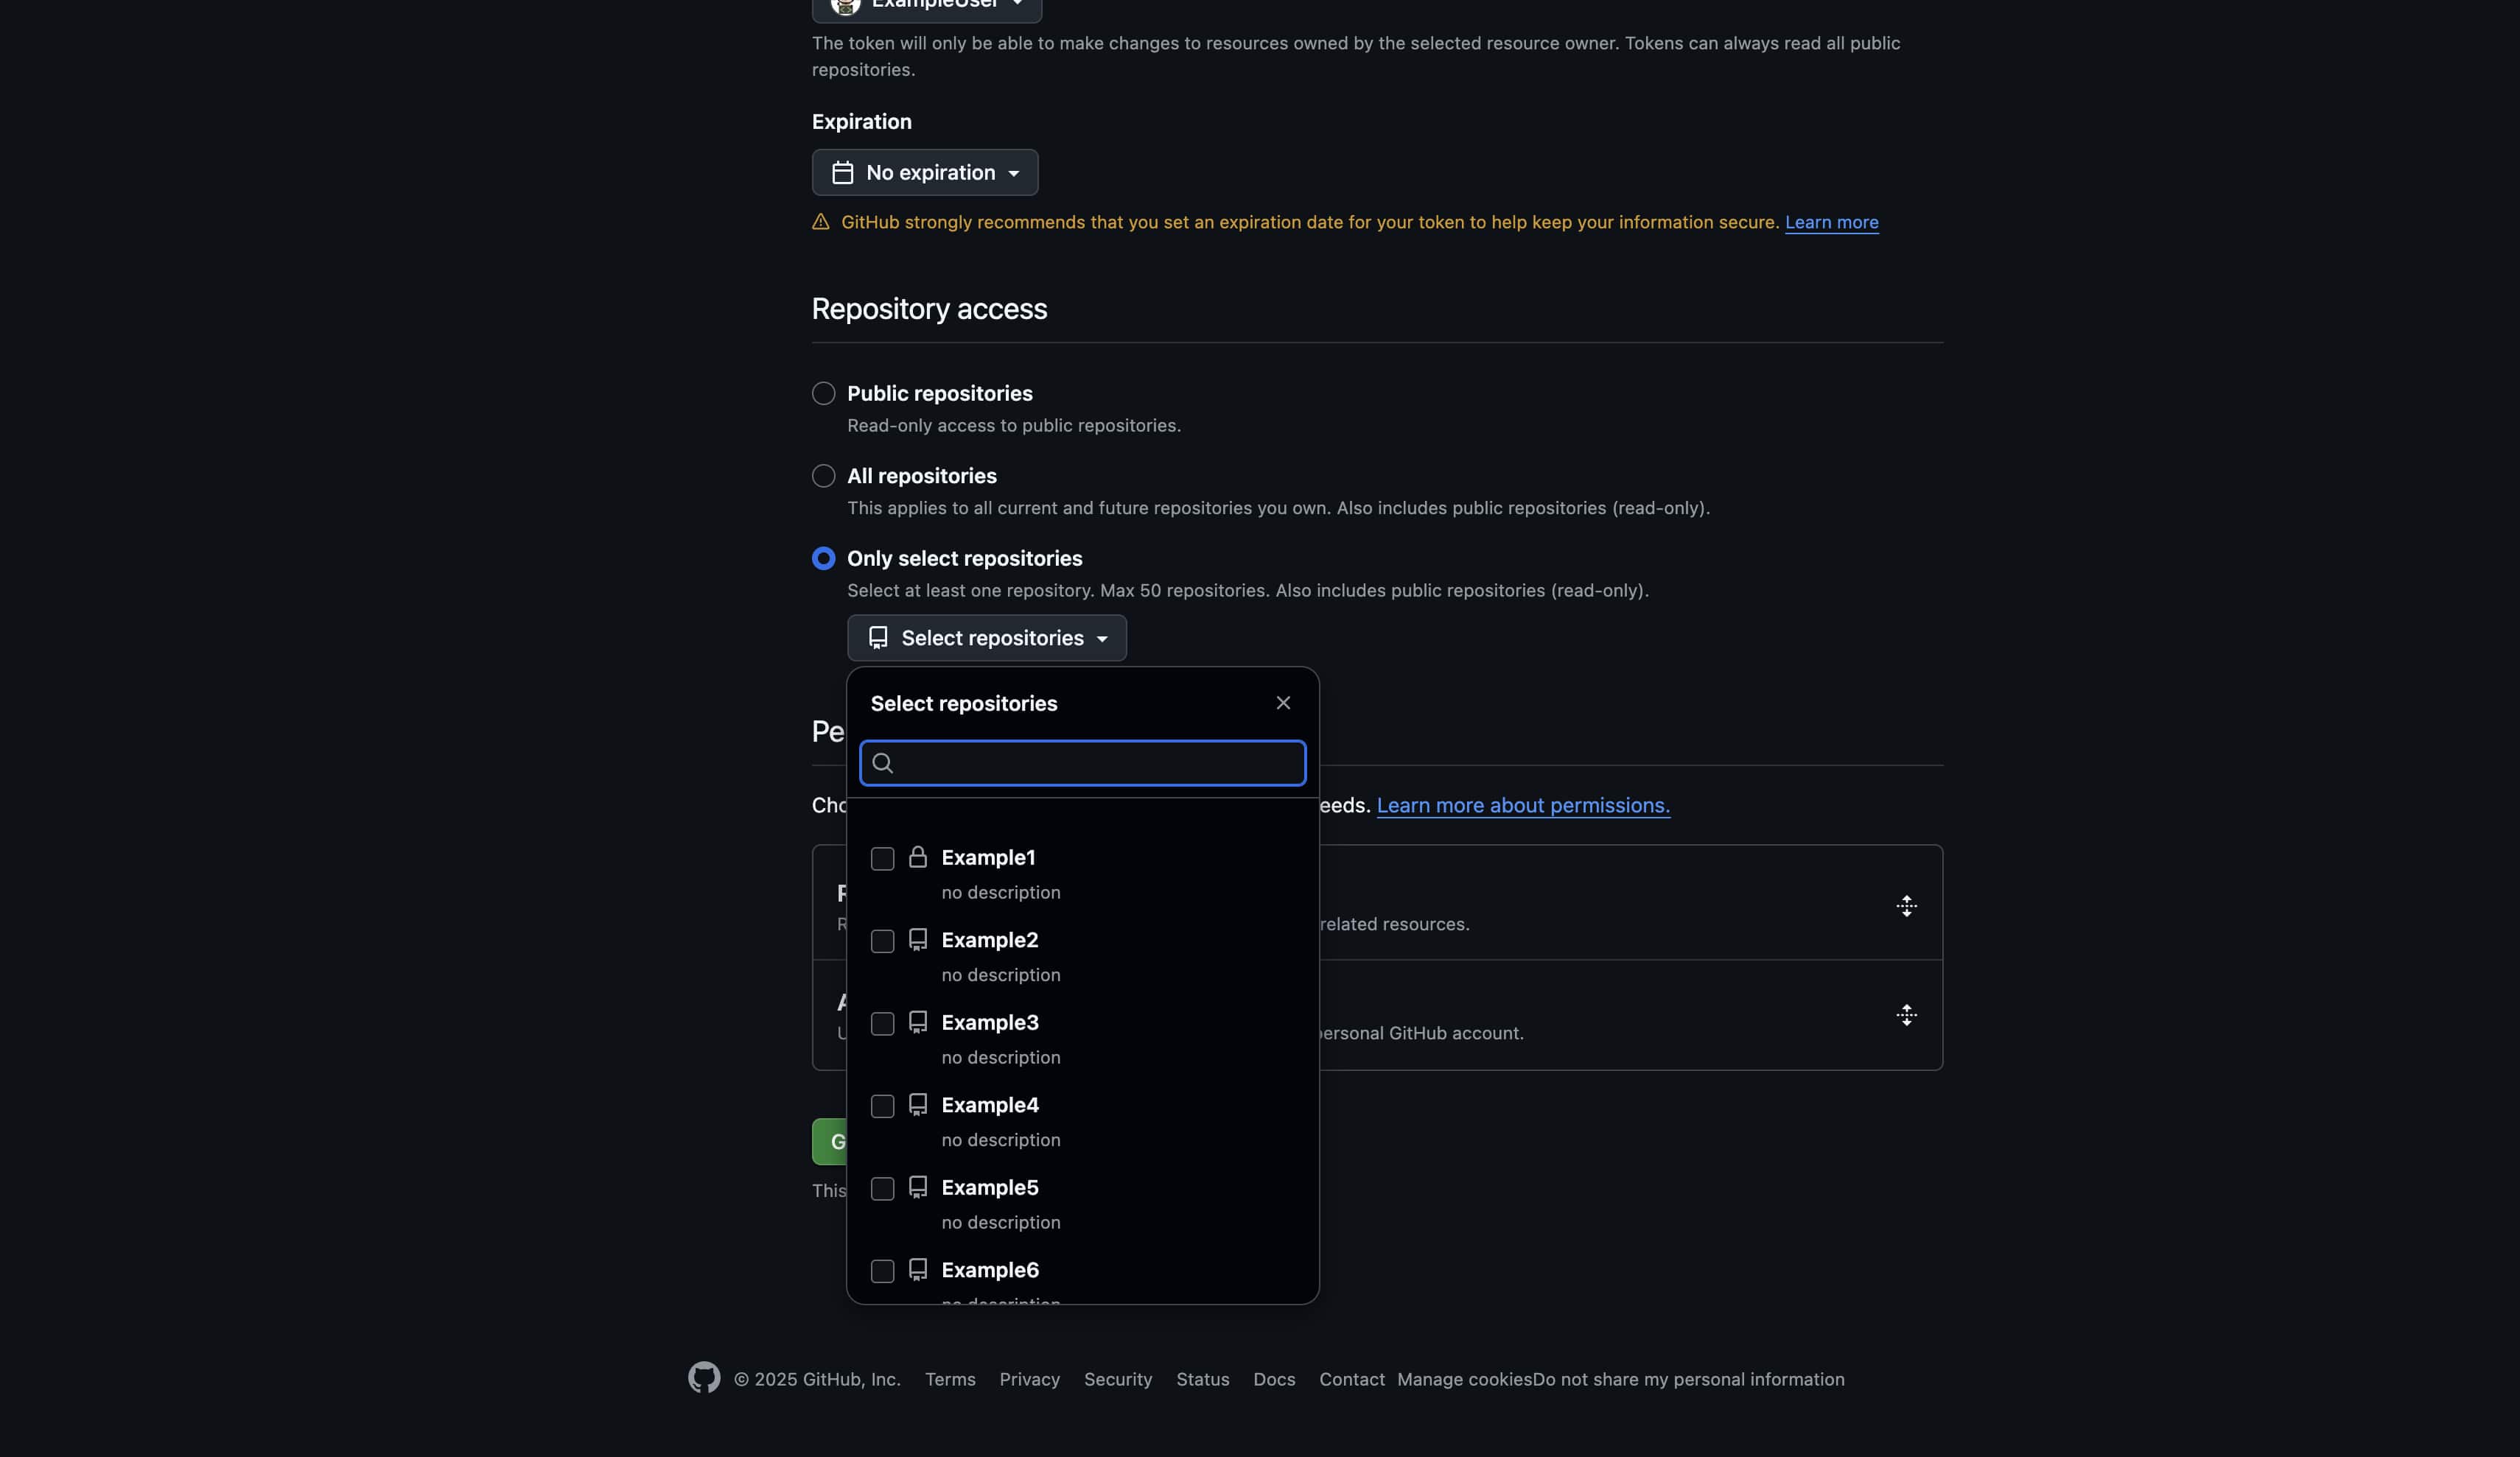Image resolution: width=2520 pixels, height=1457 pixels.
Task: Expand the account permissions section arrows
Action: 1906,1015
